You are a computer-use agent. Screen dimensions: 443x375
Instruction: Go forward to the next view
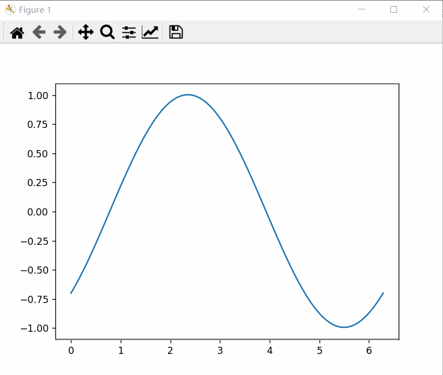pos(60,32)
